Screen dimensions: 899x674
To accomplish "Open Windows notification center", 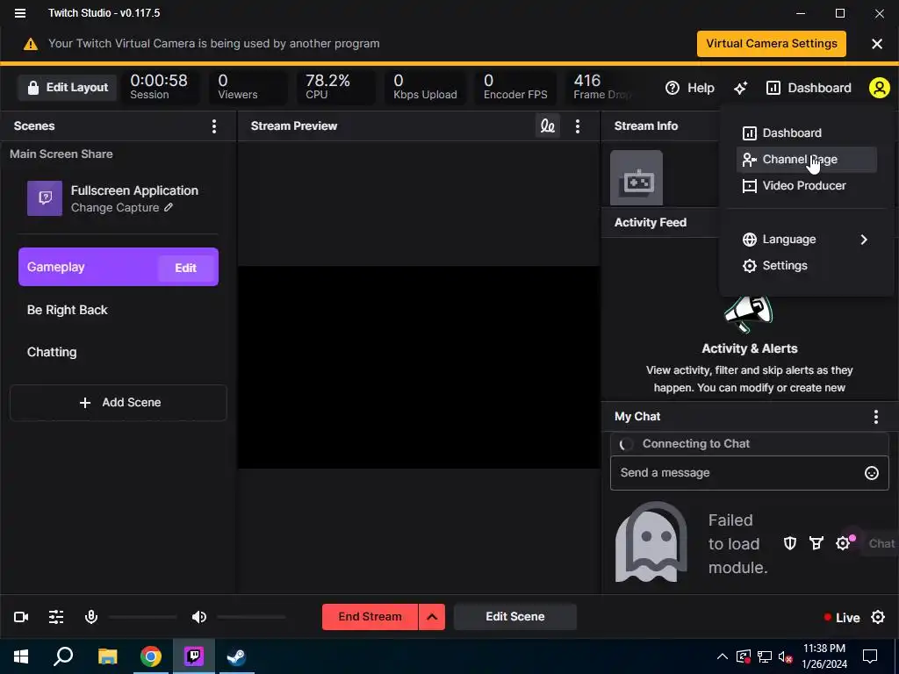I will point(870,656).
